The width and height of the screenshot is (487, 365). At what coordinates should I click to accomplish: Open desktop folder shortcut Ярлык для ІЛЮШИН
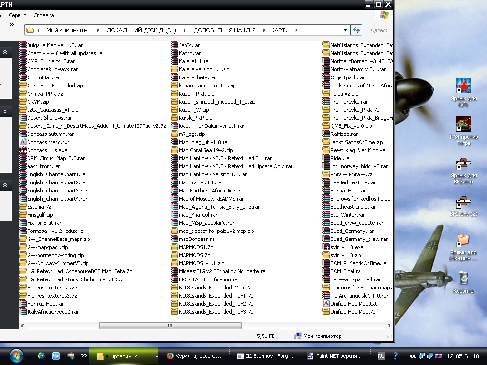(x=463, y=247)
